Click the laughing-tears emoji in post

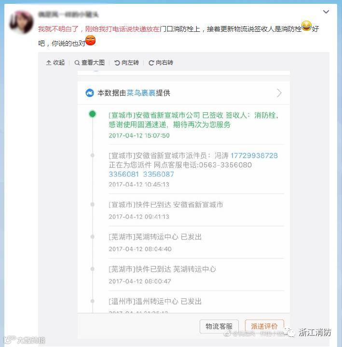(x=307, y=26)
